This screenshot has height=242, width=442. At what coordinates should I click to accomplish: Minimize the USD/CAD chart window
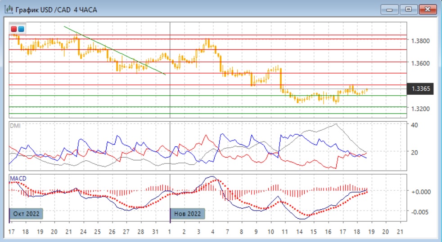(x=389, y=9)
